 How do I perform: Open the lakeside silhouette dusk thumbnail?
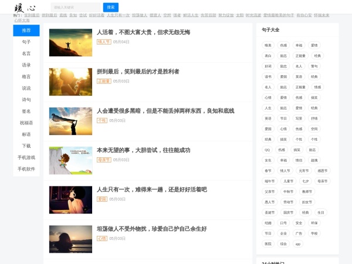click(x=71, y=239)
